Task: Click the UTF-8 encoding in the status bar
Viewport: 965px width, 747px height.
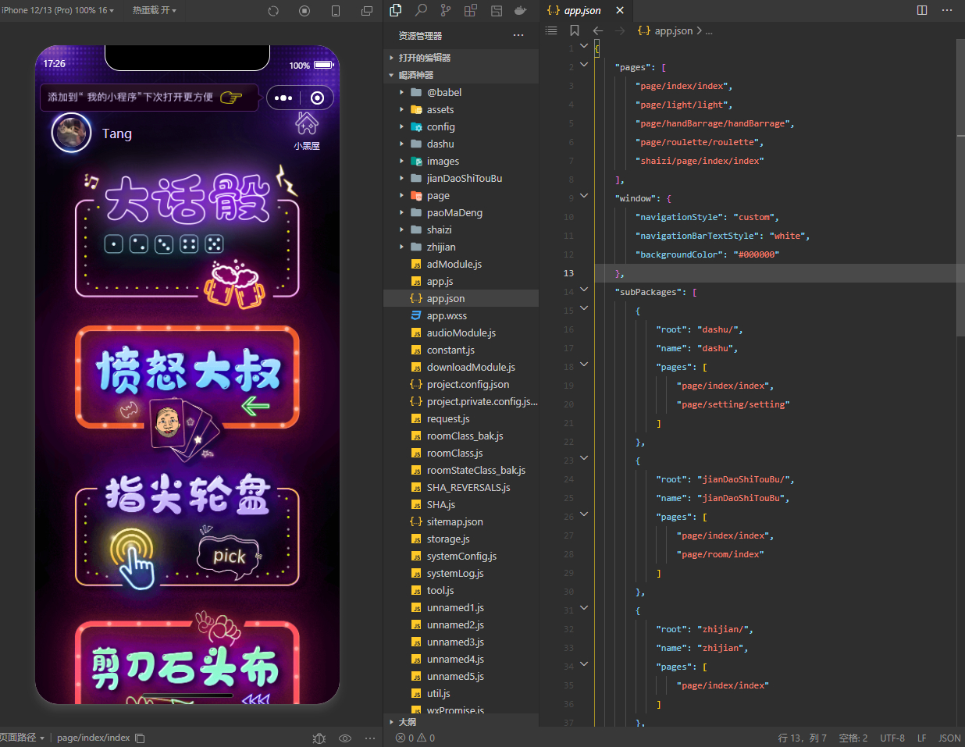Action: click(x=892, y=738)
